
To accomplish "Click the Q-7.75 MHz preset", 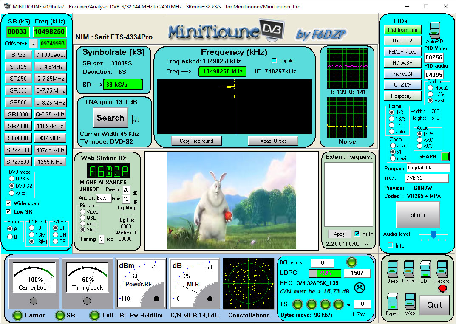I will tap(50, 90).
